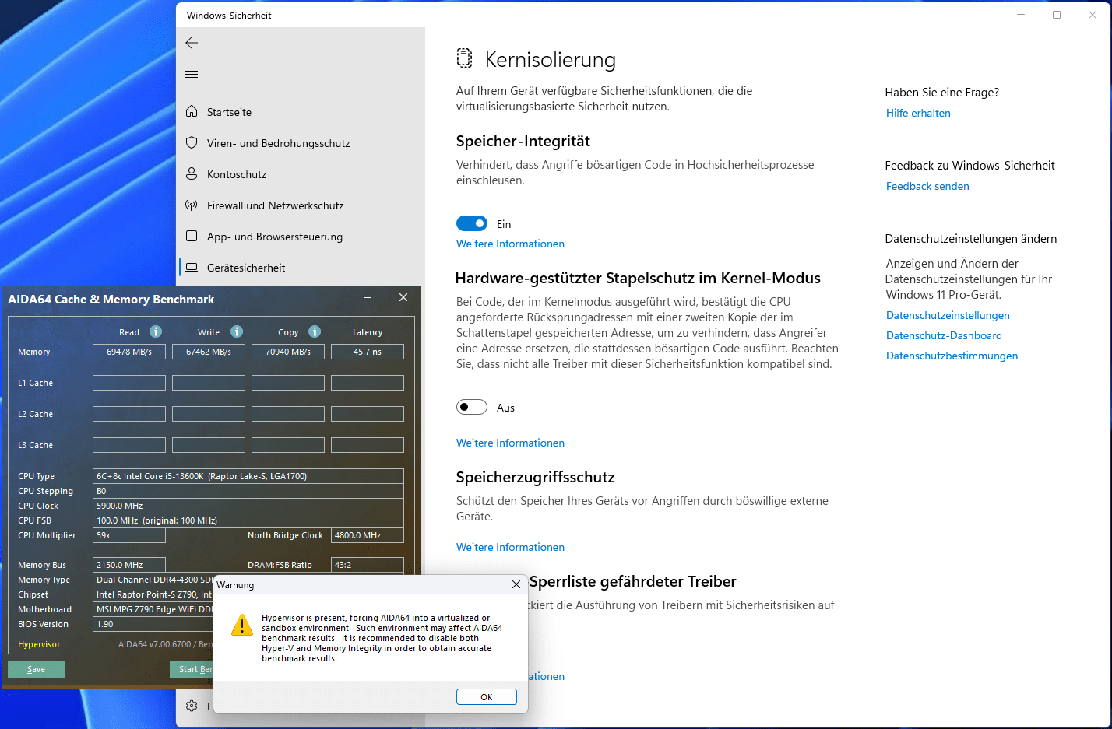
Task: Open the hamburger navigation menu
Action: click(x=192, y=75)
